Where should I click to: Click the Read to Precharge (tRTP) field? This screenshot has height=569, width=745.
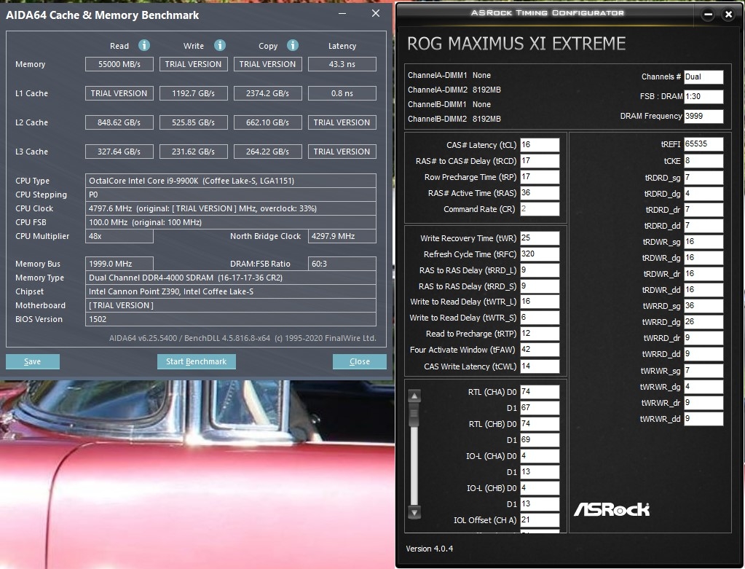point(540,334)
